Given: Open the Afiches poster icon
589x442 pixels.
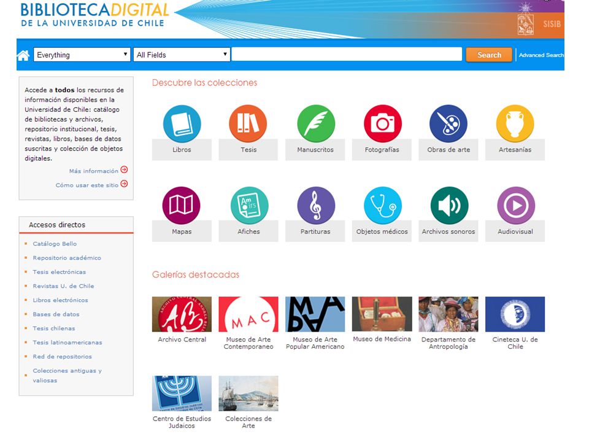Looking at the screenshot, I should 249,206.
